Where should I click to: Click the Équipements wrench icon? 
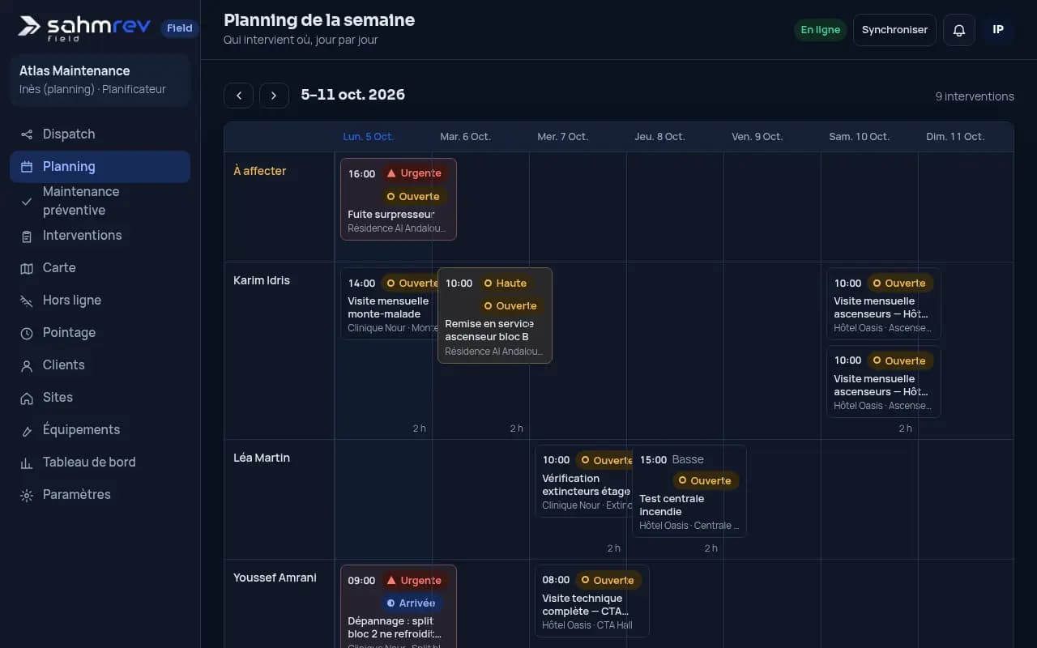tap(27, 430)
